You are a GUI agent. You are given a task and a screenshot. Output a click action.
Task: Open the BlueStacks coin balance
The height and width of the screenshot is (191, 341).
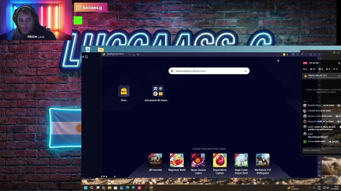click(x=285, y=55)
